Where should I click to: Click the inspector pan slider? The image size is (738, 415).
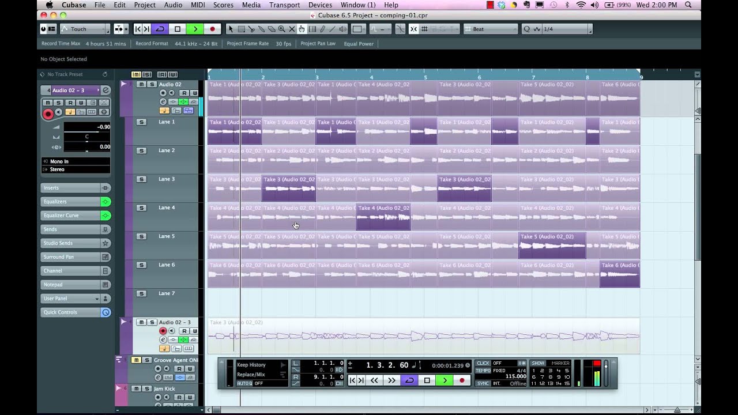pos(87,138)
